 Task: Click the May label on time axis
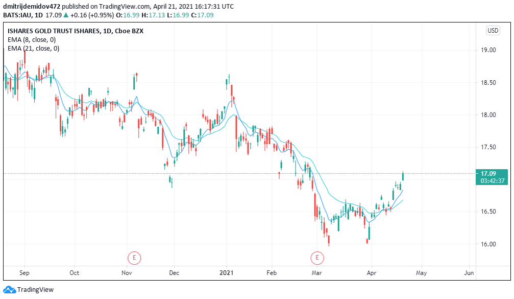pyautogui.click(x=421, y=273)
